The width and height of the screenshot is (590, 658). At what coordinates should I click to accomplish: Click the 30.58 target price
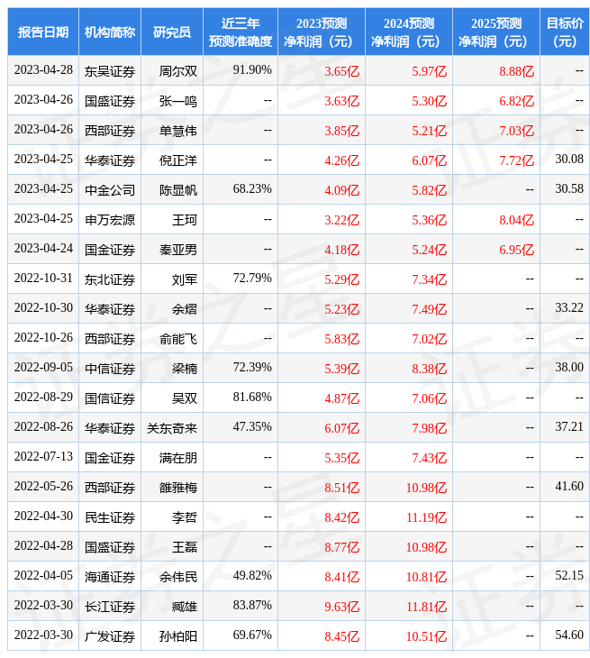pyautogui.click(x=569, y=189)
